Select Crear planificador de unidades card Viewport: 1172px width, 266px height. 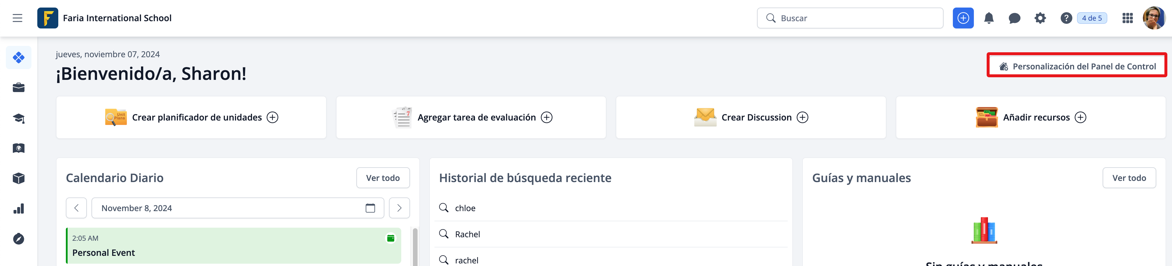191,117
